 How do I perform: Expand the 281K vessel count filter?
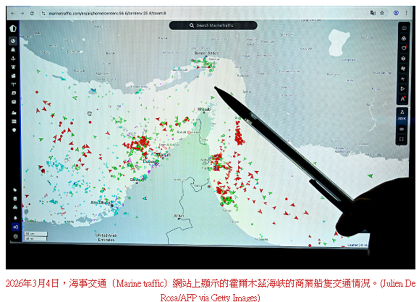click(402, 118)
